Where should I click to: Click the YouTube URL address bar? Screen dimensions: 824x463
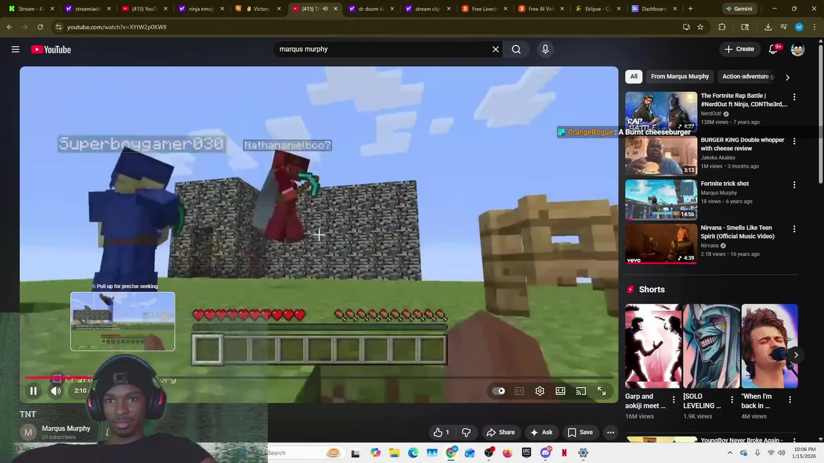[366, 27]
